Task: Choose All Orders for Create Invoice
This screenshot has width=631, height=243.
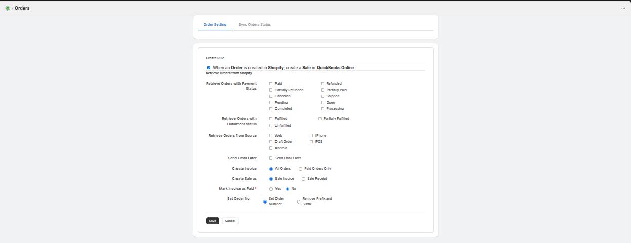Action: (271, 168)
